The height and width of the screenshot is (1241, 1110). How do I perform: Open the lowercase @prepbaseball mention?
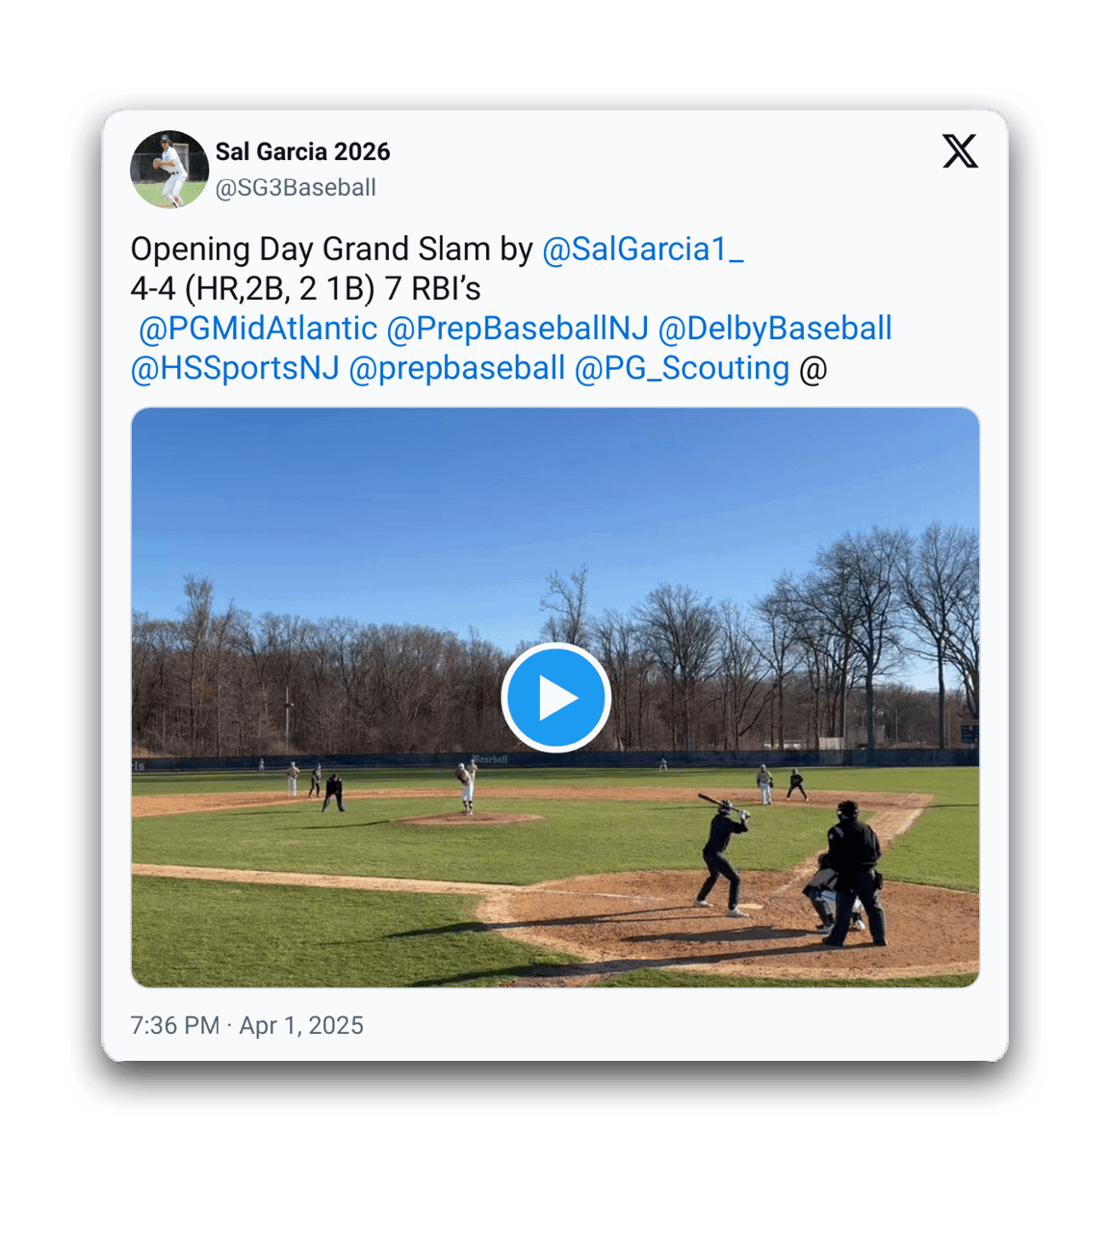pyautogui.click(x=457, y=368)
